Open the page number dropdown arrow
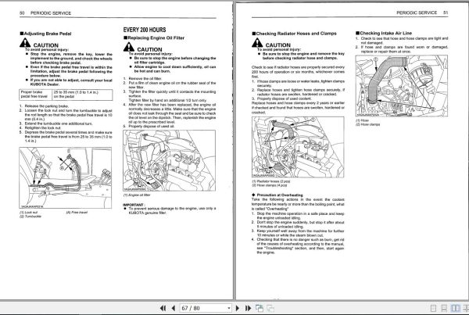The width and height of the screenshot is (469, 315). (x=229, y=308)
